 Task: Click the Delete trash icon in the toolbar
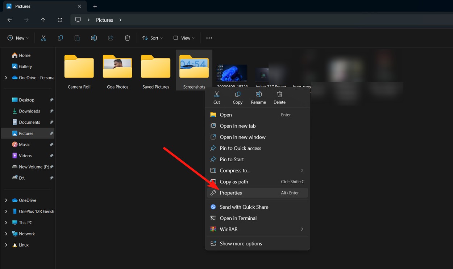[127, 38]
